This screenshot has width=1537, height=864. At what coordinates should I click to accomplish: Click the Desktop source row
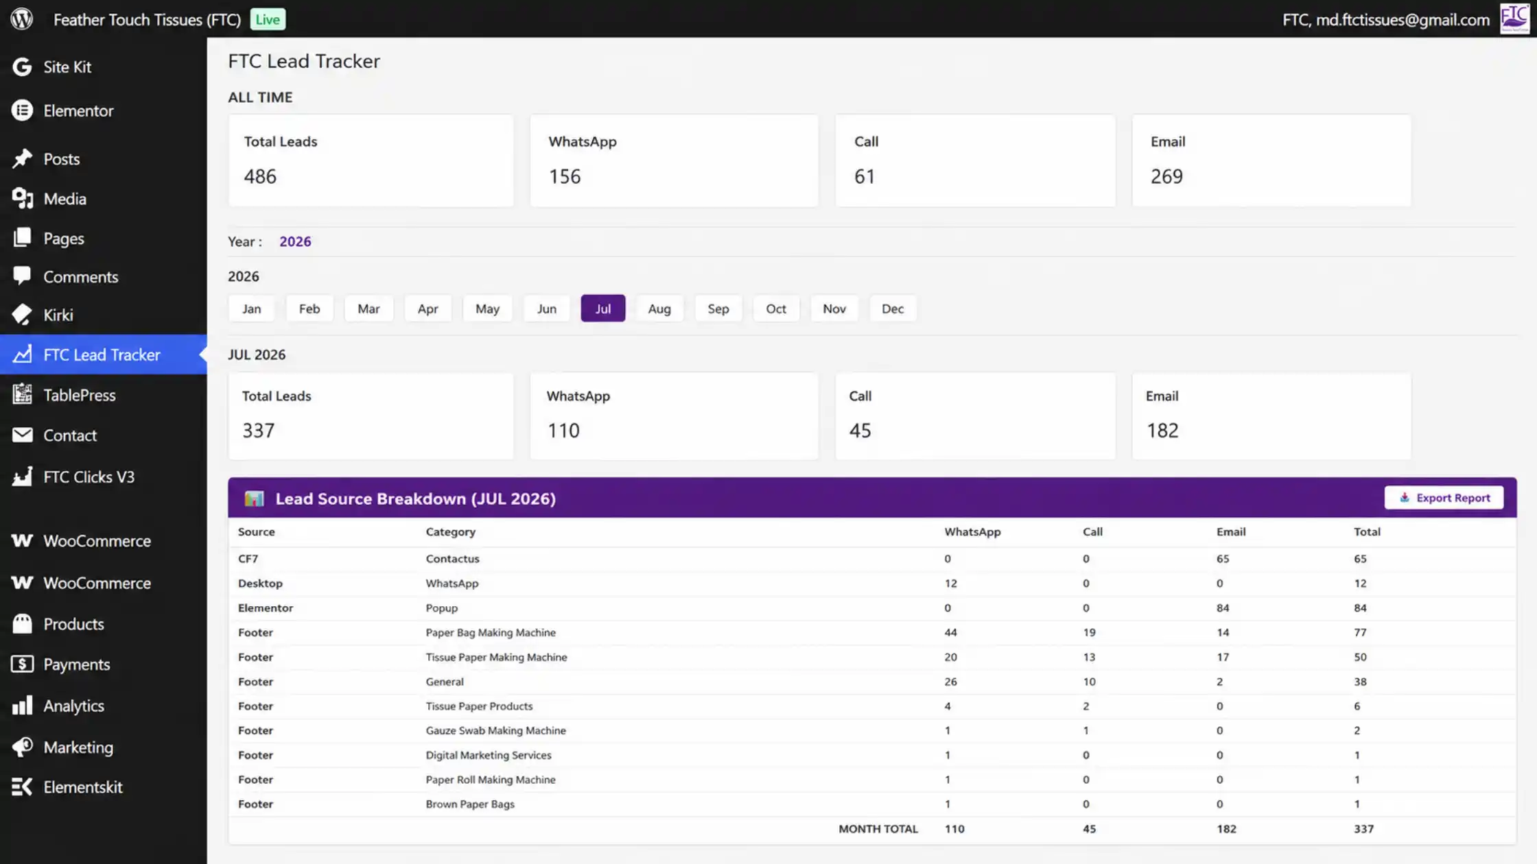[x=872, y=584]
